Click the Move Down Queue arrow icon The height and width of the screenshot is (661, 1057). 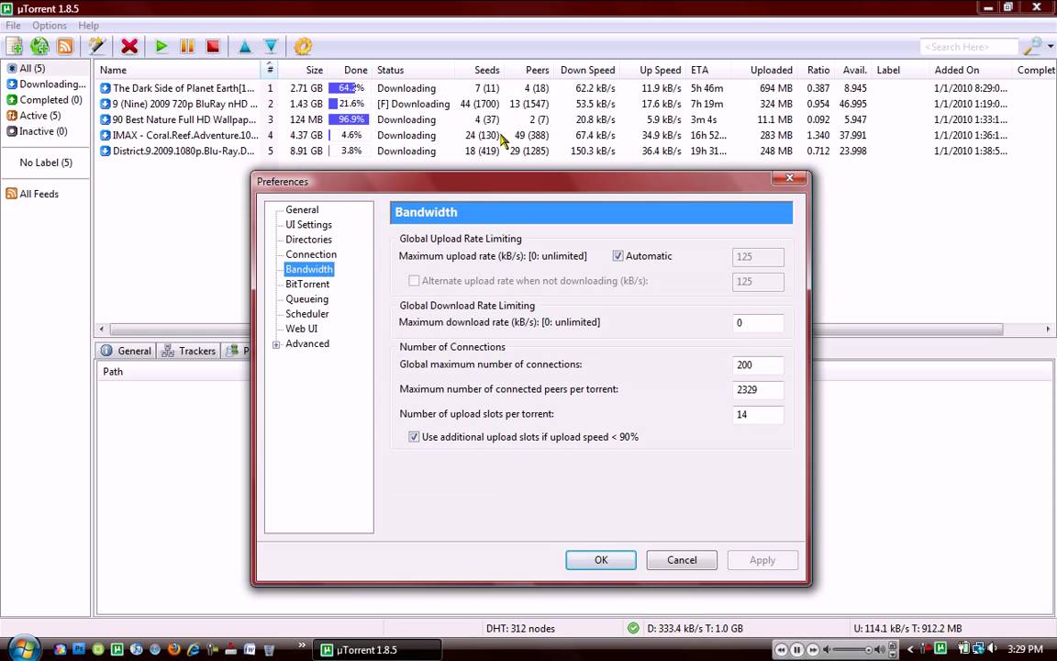coord(271,46)
